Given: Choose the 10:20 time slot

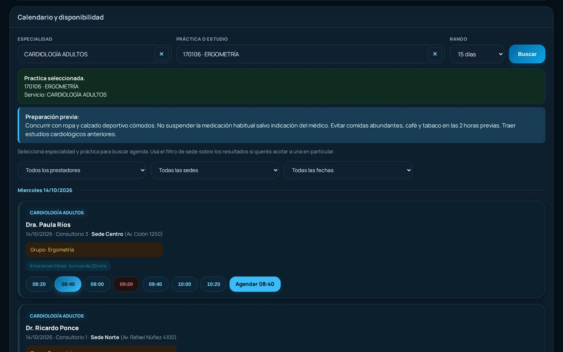Looking at the screenshot, I should 214,284.
